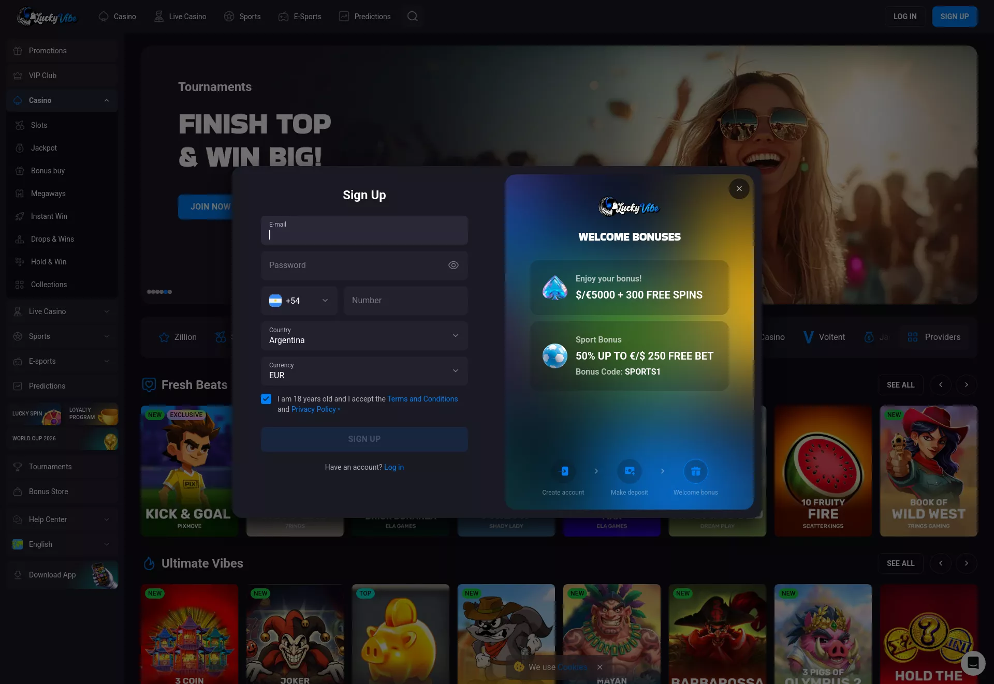Click the search magnifier icon in header
Viewport: 994px width, 684px height.
point(412,17)
